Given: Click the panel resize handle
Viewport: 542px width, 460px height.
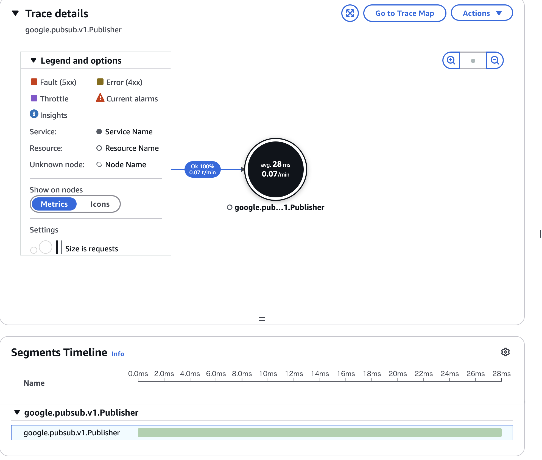Looking at the screenshot, I should (262, 319).
